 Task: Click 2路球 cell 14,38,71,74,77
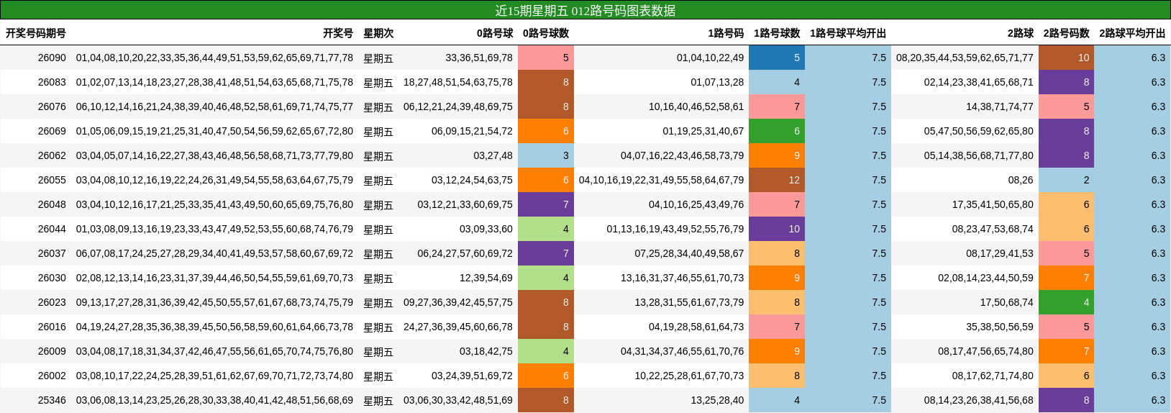[x=1000, y=106]
